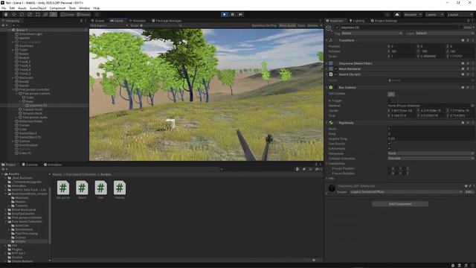Click the Edit Collider button
476x268 pixels.
(x=391, y=94)
